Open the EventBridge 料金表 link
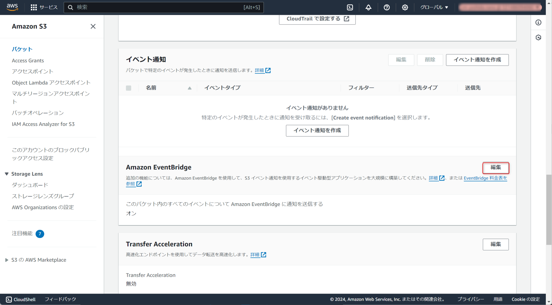This screenshot has width=552, height=305. pyautogui.click(x=485, y=178)
